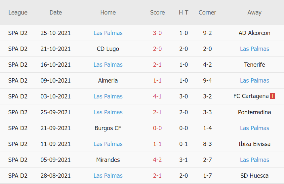284x184 pixels.
Task: Open the AD Alcorcon team link
Action: [254, 33]
